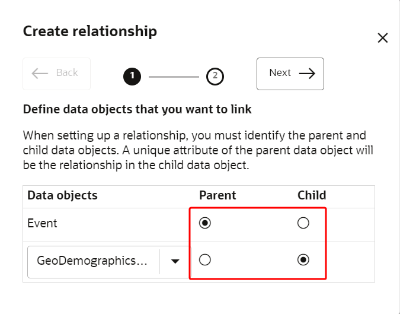Screen dimensions: 400x314
Task: Set Event as Parent
Action: coord(206,223)
